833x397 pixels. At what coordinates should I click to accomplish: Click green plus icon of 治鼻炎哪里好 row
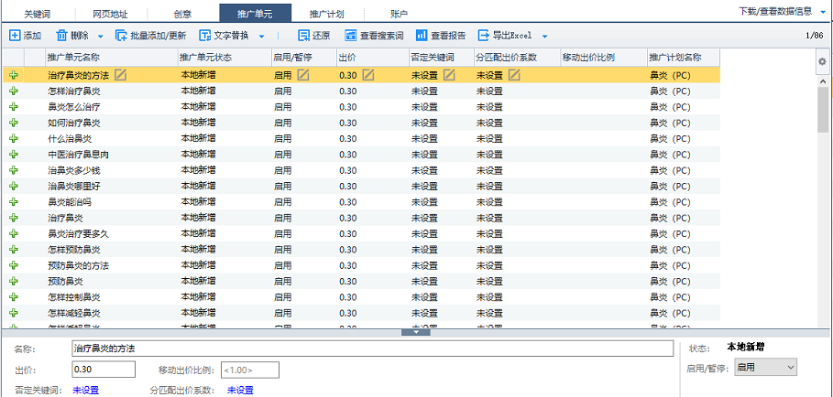(x=14, y=186)
